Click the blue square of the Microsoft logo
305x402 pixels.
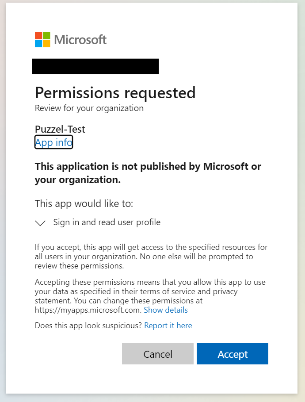point(38,42)
